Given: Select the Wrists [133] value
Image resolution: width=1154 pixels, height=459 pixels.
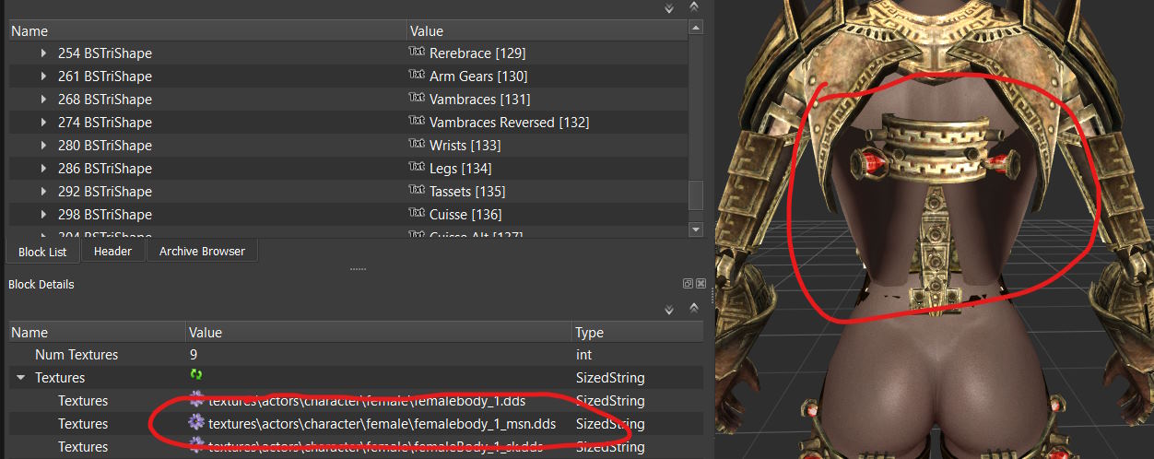Looking at the screenshot, I should point(465,146).
